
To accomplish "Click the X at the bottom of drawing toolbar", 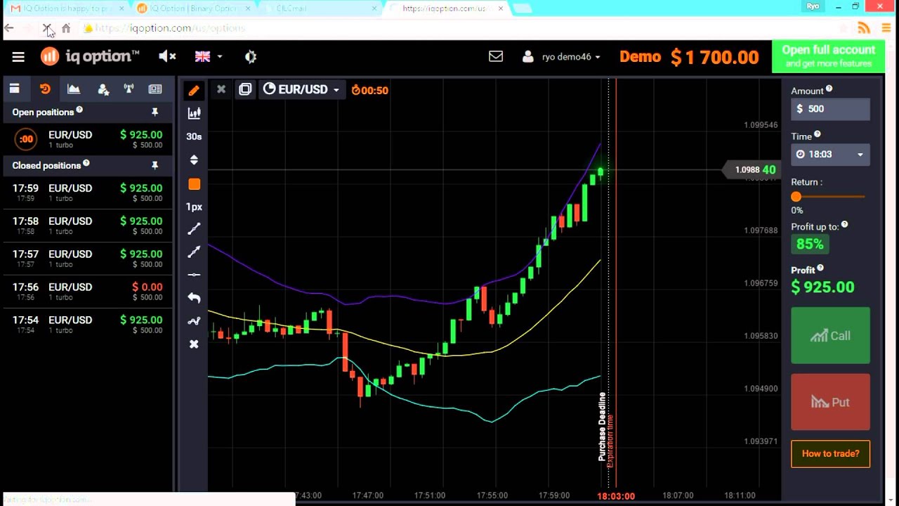I will (x=194, y=344).
